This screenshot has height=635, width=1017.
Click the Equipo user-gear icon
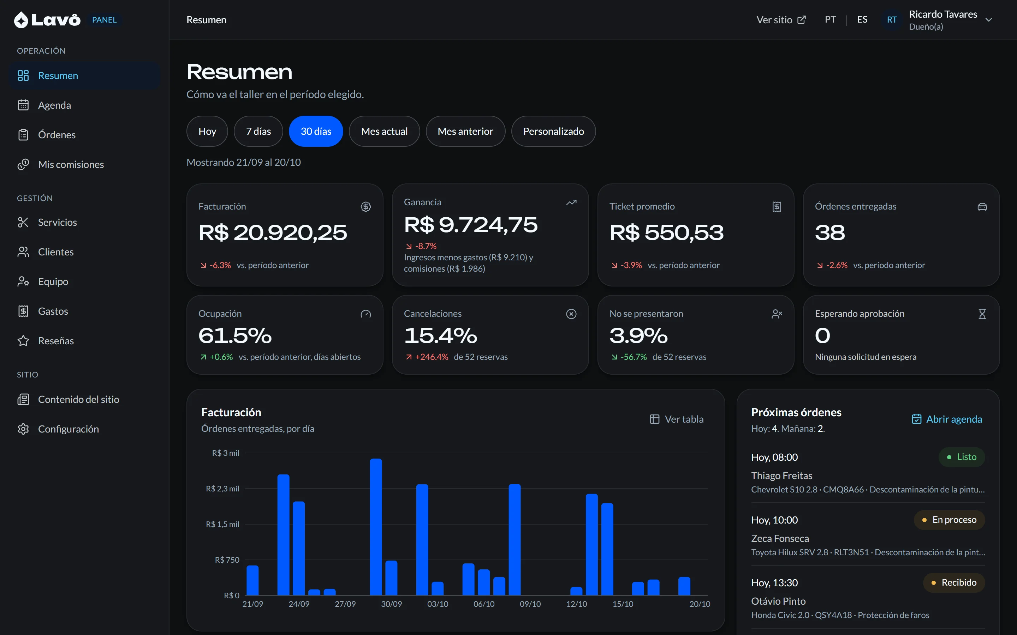click(x=23, y=282)
